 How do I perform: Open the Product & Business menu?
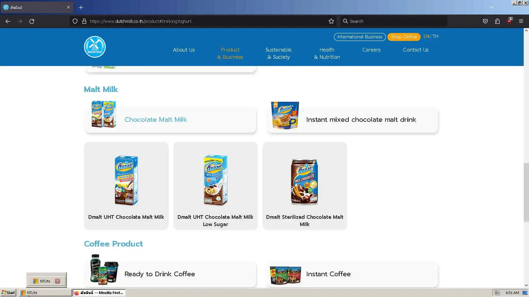pos(230,53)
